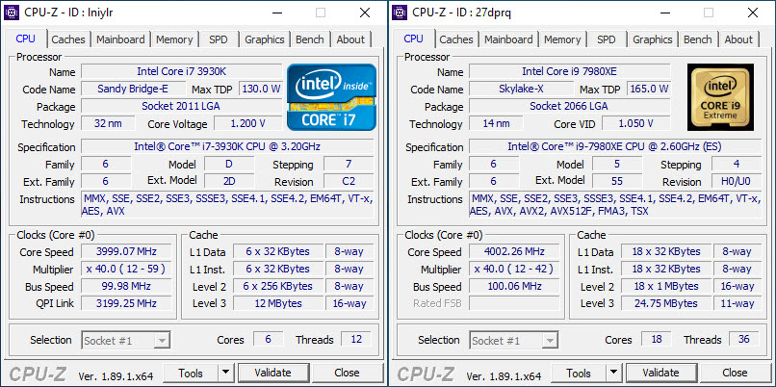Switch to the Memory tab in the i7 3930K window
The height and width of the screenshot is (387, 776).
[174, 39]
